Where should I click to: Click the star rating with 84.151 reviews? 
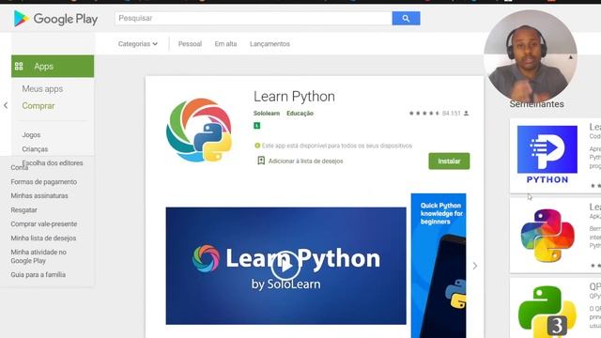point(439,114)
